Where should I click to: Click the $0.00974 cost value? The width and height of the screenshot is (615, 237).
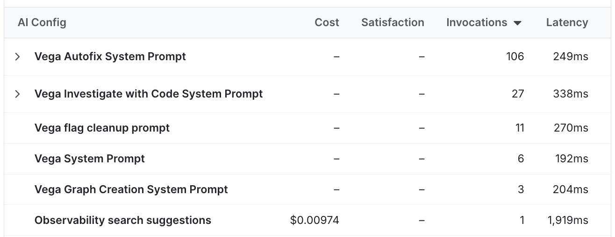click(x=315, y=220)
